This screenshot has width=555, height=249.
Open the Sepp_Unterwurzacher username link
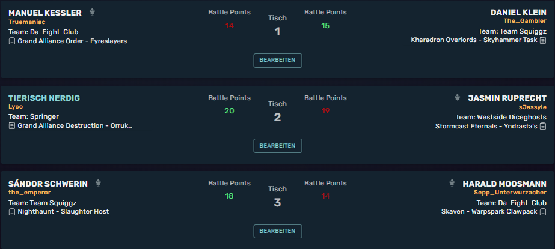coord(510,193)
